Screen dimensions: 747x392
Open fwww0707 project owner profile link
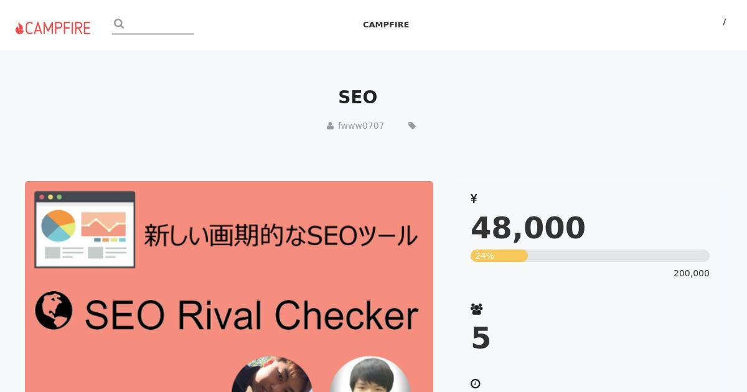point(361,126)
